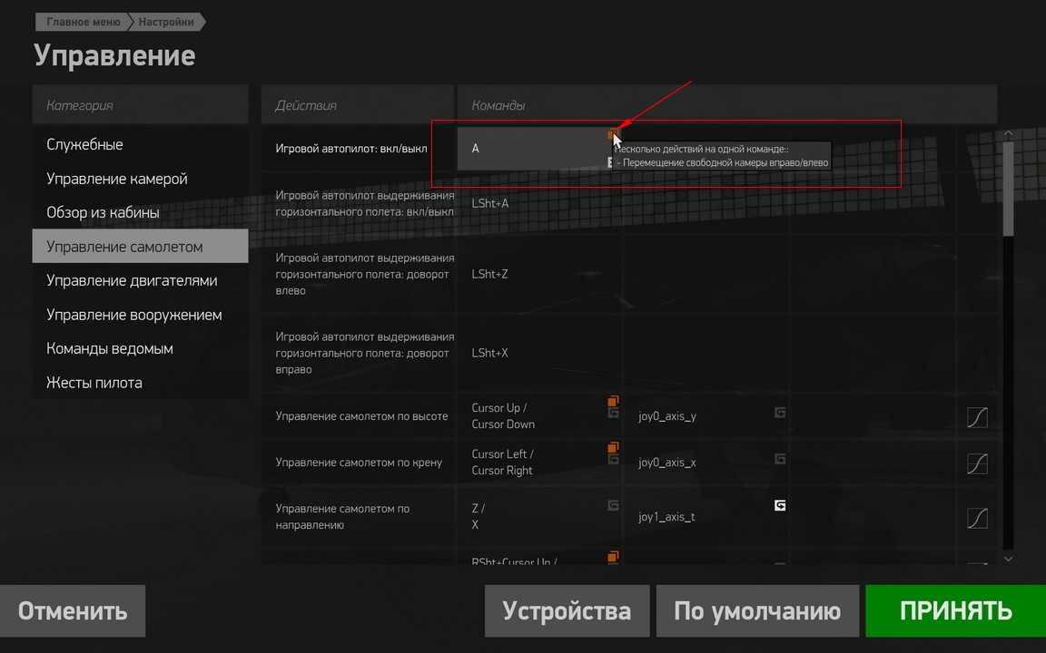The image size is (1046, 653).
Task: Click the Отменить button
Action: tap(72, 611)
